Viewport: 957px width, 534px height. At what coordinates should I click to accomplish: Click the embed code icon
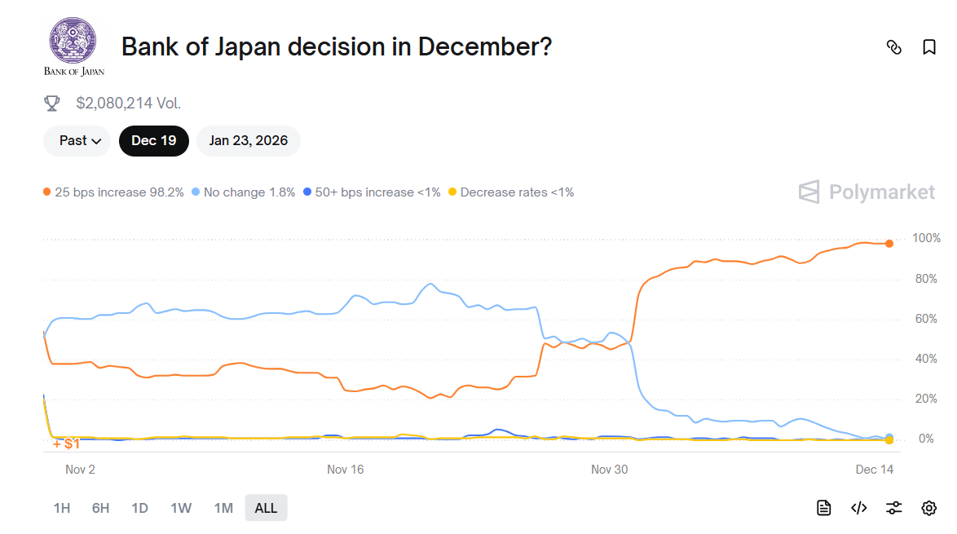858,507
